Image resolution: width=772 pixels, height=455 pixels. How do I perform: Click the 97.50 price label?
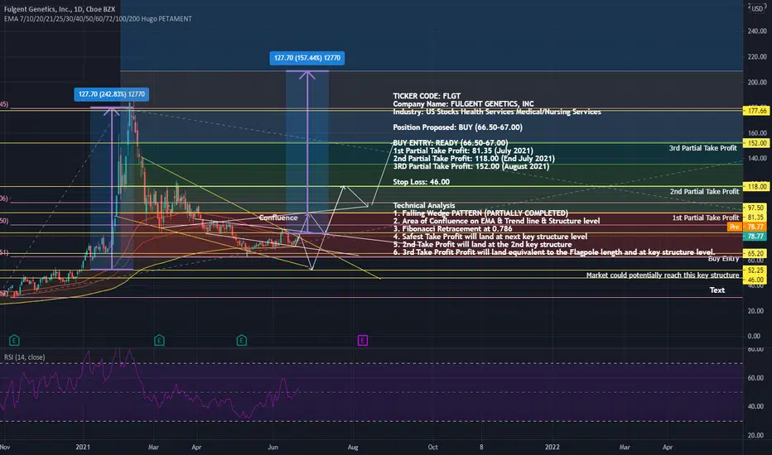[755, 208]
